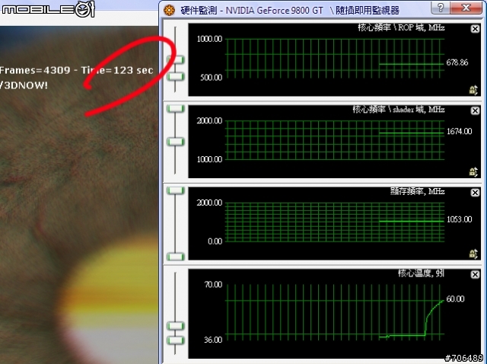Click lock icon on shader clock graph
This screenshot has height=364, width=487.
click(473, 171)
